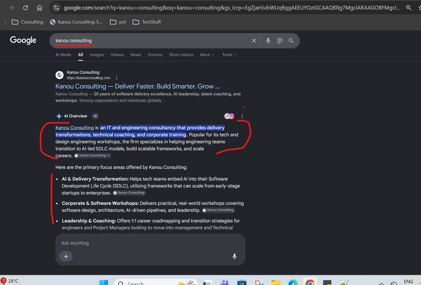Listen to the AI Overview audio
Image resolution: width=421 pixels, height=285 pixels.
tap(95, 116)
